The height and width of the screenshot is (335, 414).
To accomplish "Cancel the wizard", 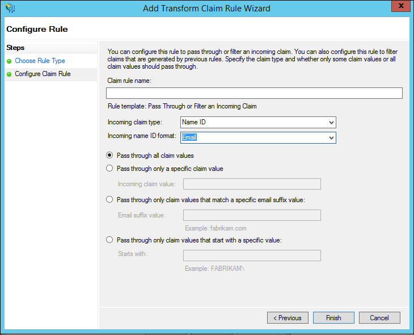I will click(379, 317).
